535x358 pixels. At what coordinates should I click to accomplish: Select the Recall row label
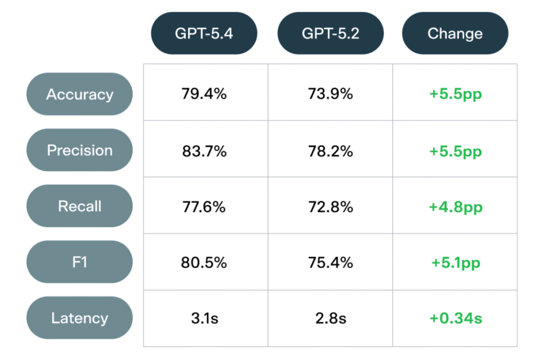click(x=79, y=206)
